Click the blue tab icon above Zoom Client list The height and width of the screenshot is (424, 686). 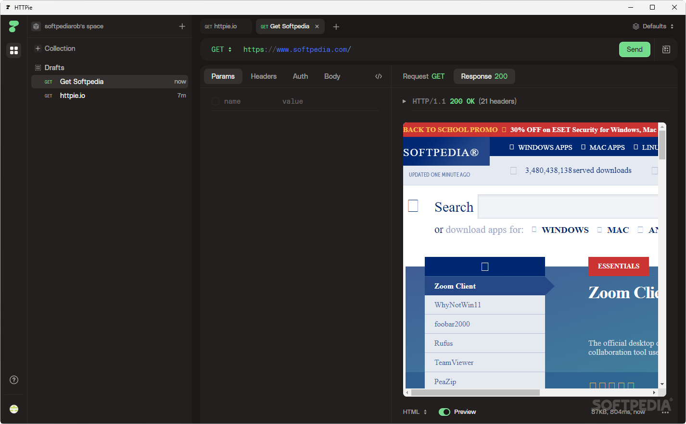tap(485, 267)
